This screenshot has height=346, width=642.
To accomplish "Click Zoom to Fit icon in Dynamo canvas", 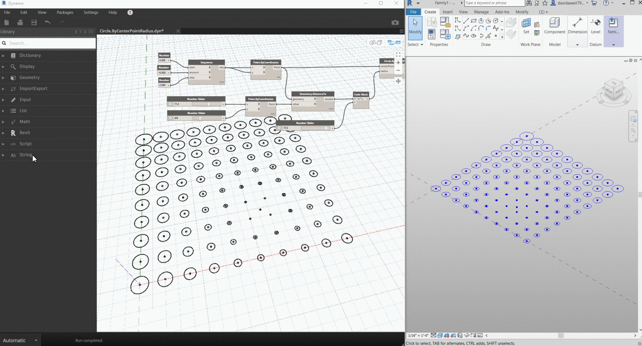I will (398, 55).
